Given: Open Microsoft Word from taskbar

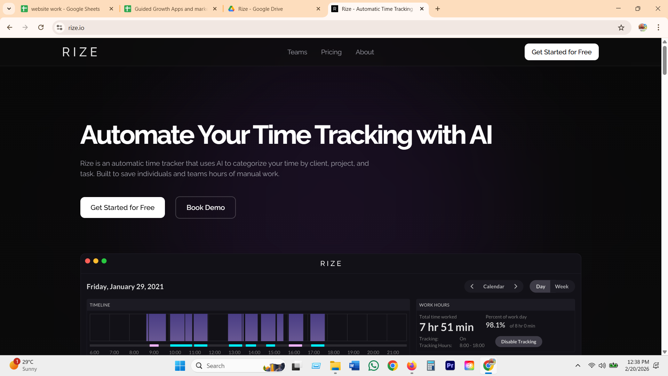Looking at the screenshot, I should point(354,366).
